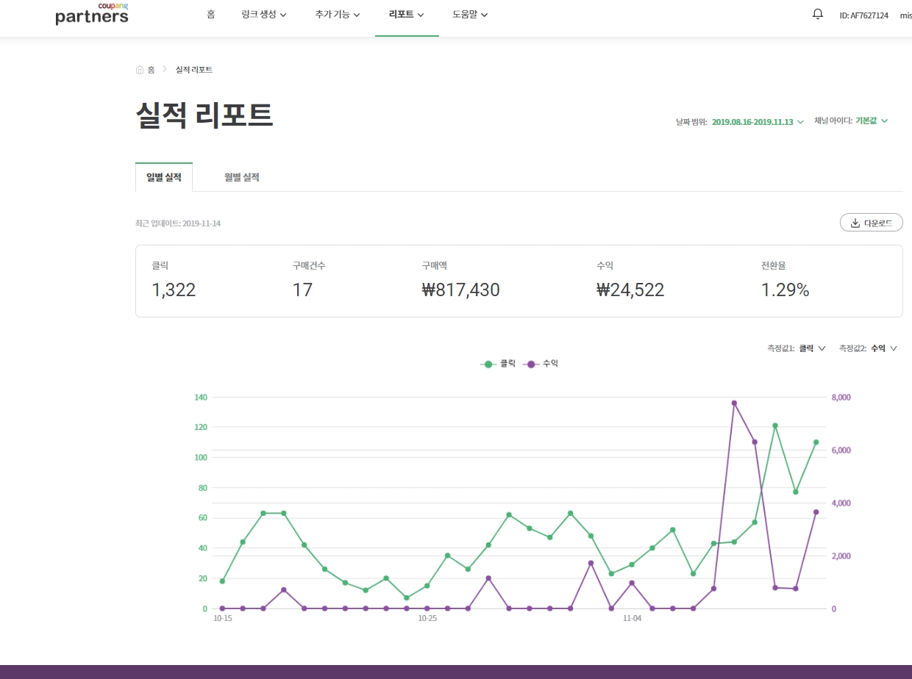Select the 일별 실적 tab

(x=164, y=177)
